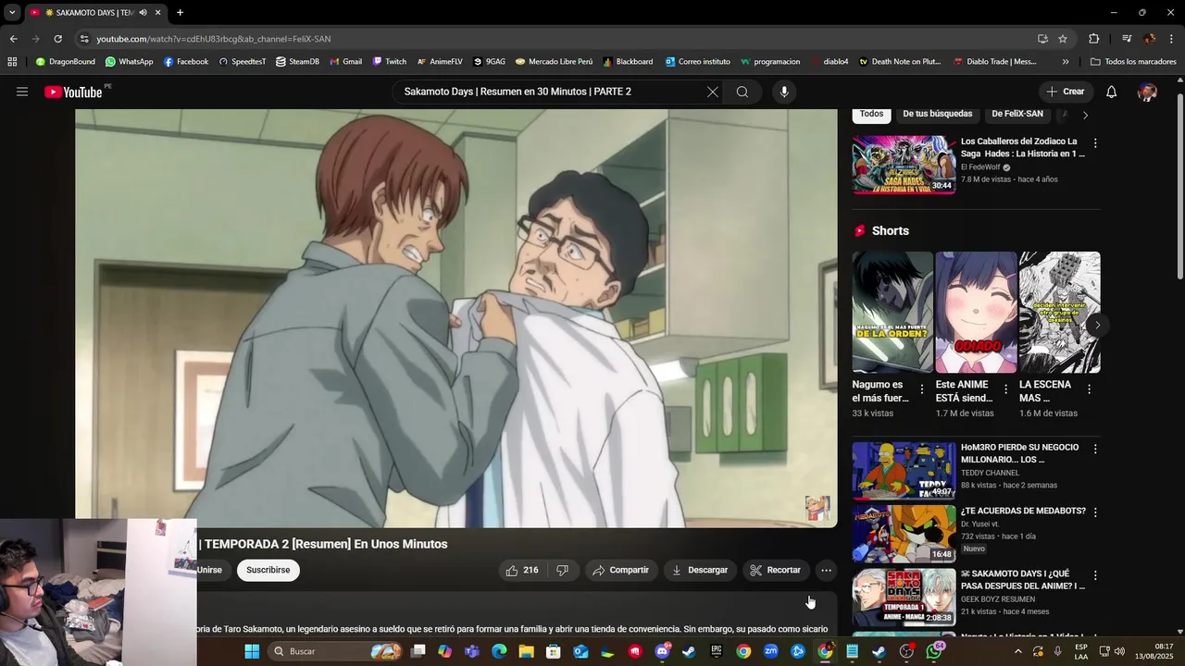Show hidden bookmarks with double chevron
This screenshot has width=1185, height=666.
[x=1066, y=62]
